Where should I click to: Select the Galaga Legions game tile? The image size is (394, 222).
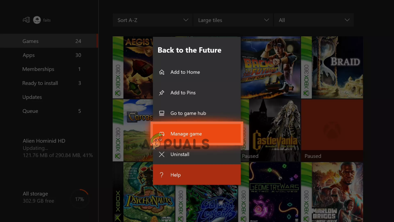206,203
